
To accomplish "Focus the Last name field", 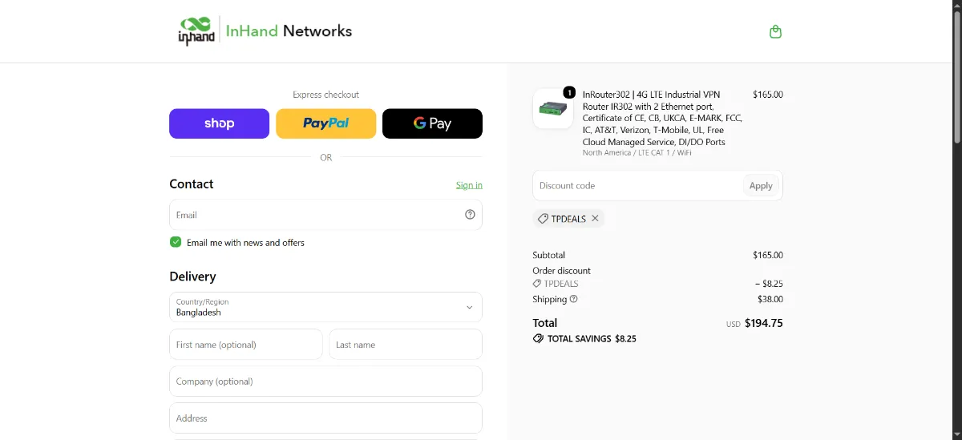I will tap(406, 344).
